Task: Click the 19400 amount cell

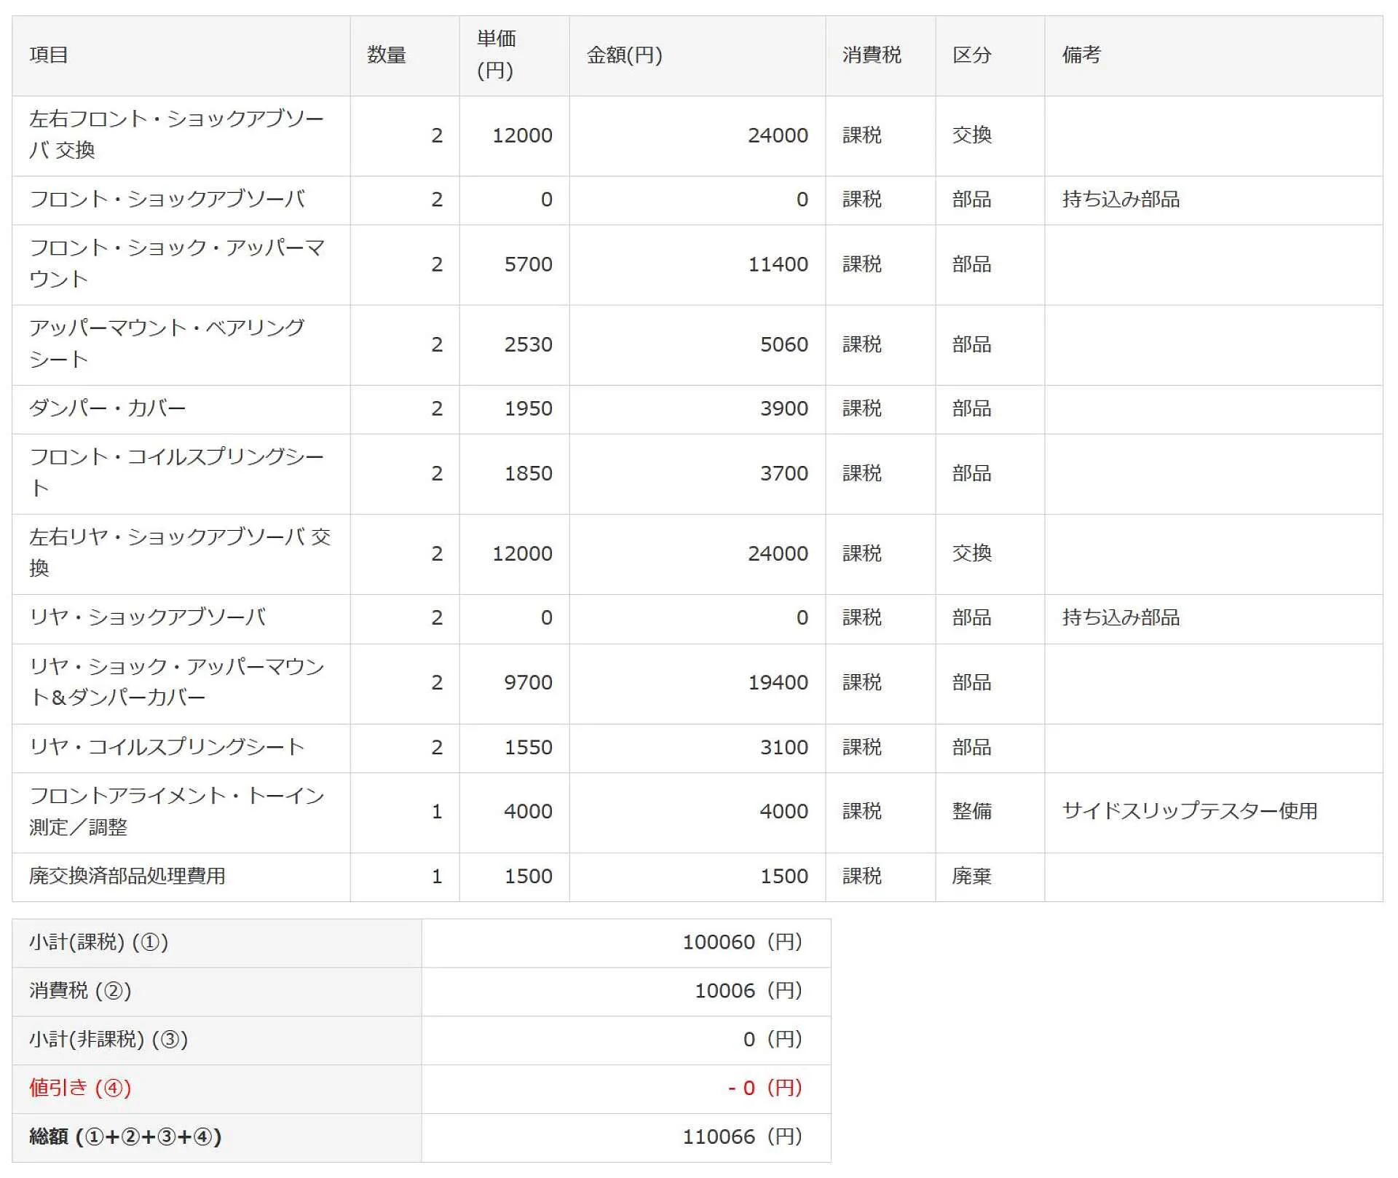Action: (778, 682)
